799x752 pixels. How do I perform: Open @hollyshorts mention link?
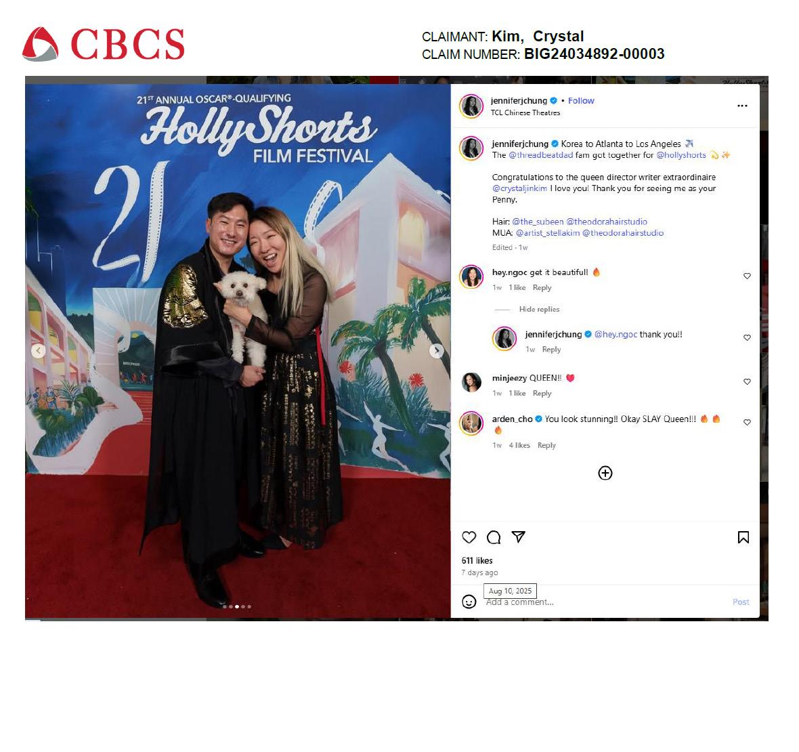pyautogui.click(x=681, y=155)
